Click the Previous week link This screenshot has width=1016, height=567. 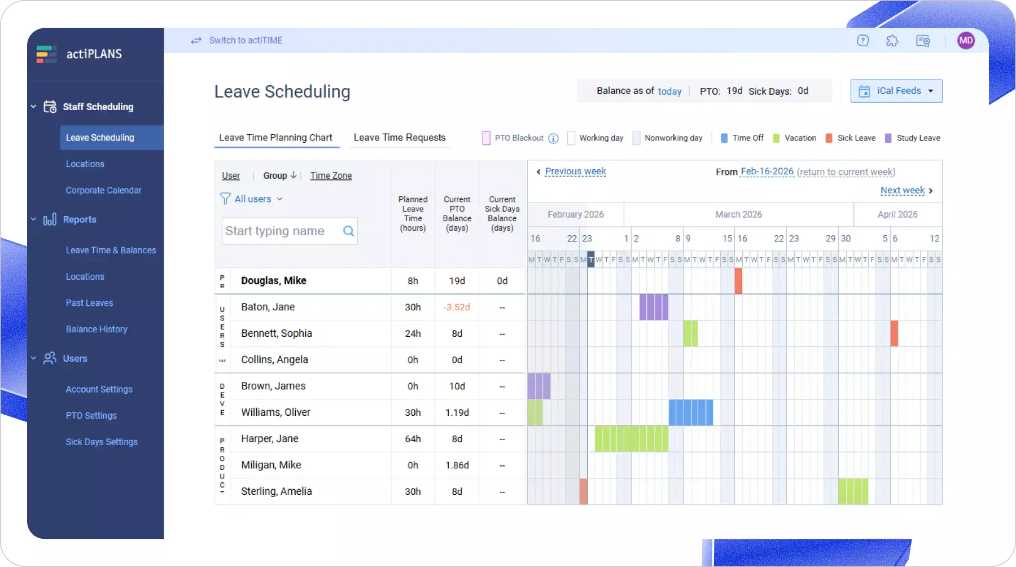coord(575,171)
